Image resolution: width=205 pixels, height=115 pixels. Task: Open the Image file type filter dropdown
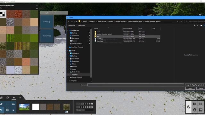[x=195, y=85]
